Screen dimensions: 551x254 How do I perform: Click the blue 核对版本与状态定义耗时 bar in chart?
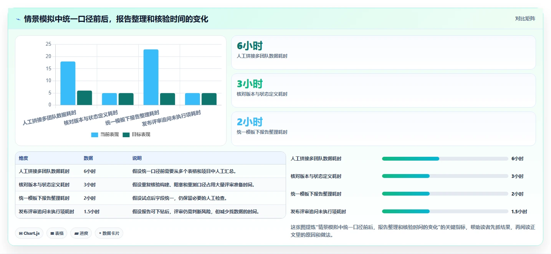point(109,99)
